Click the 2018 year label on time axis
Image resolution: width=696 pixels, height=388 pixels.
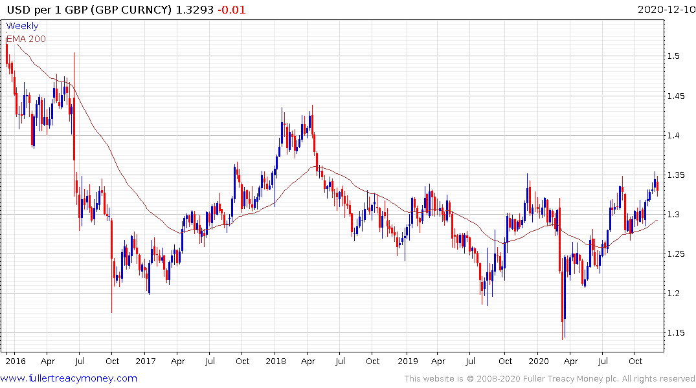pos(276,361)
